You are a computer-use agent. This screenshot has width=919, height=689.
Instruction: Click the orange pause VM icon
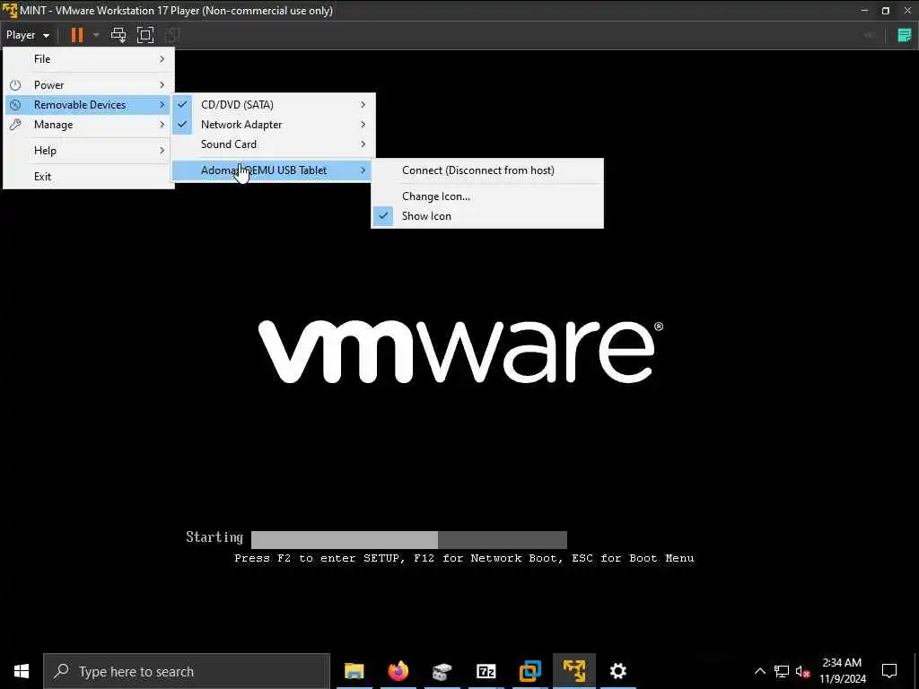click(77, 35)
